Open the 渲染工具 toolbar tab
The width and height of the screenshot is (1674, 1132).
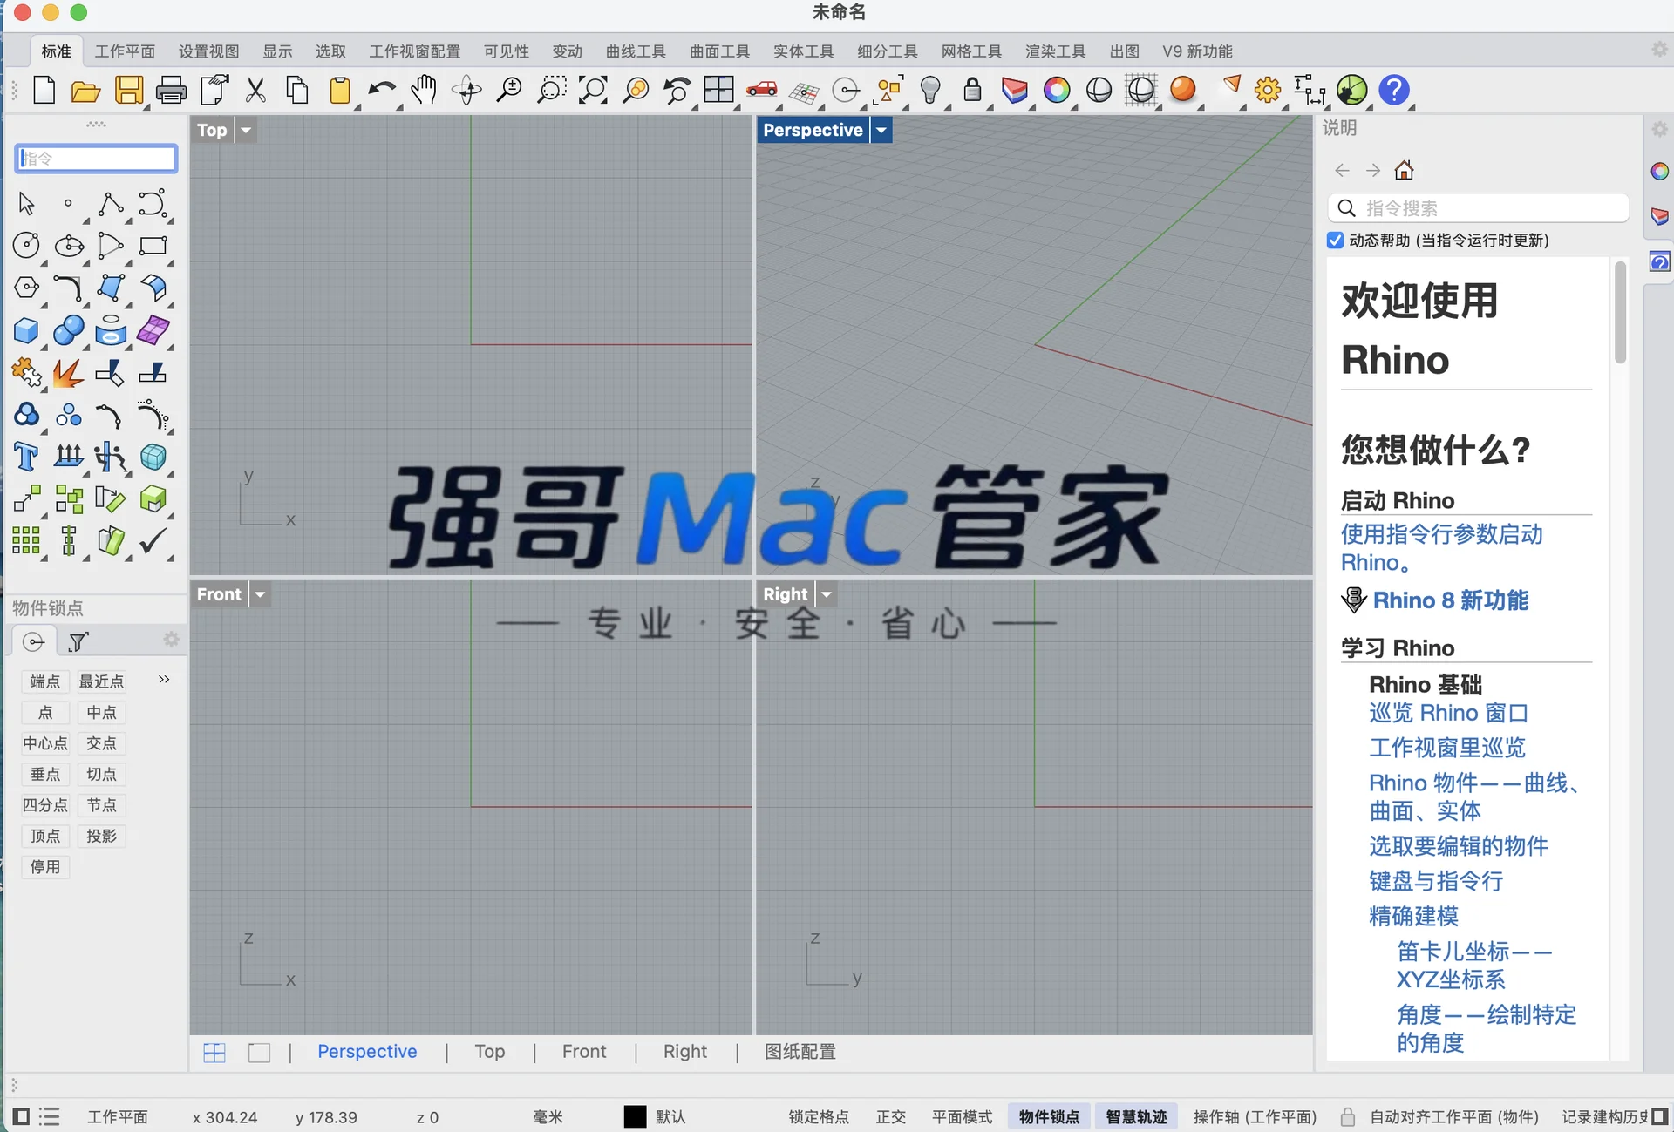(x=1055, y=51)
